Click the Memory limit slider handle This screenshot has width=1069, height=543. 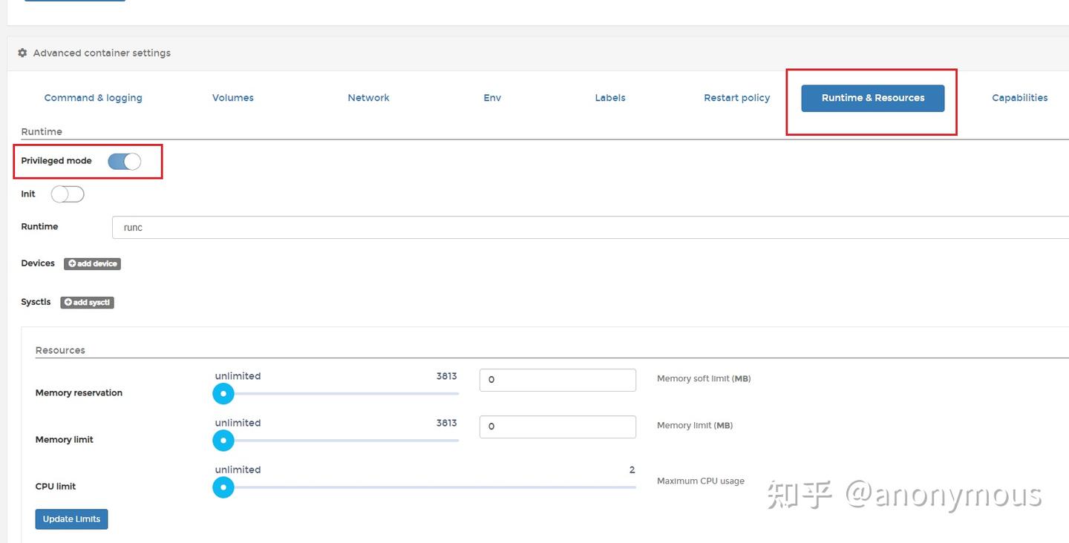pyautogui.click(x=223, y=441)
